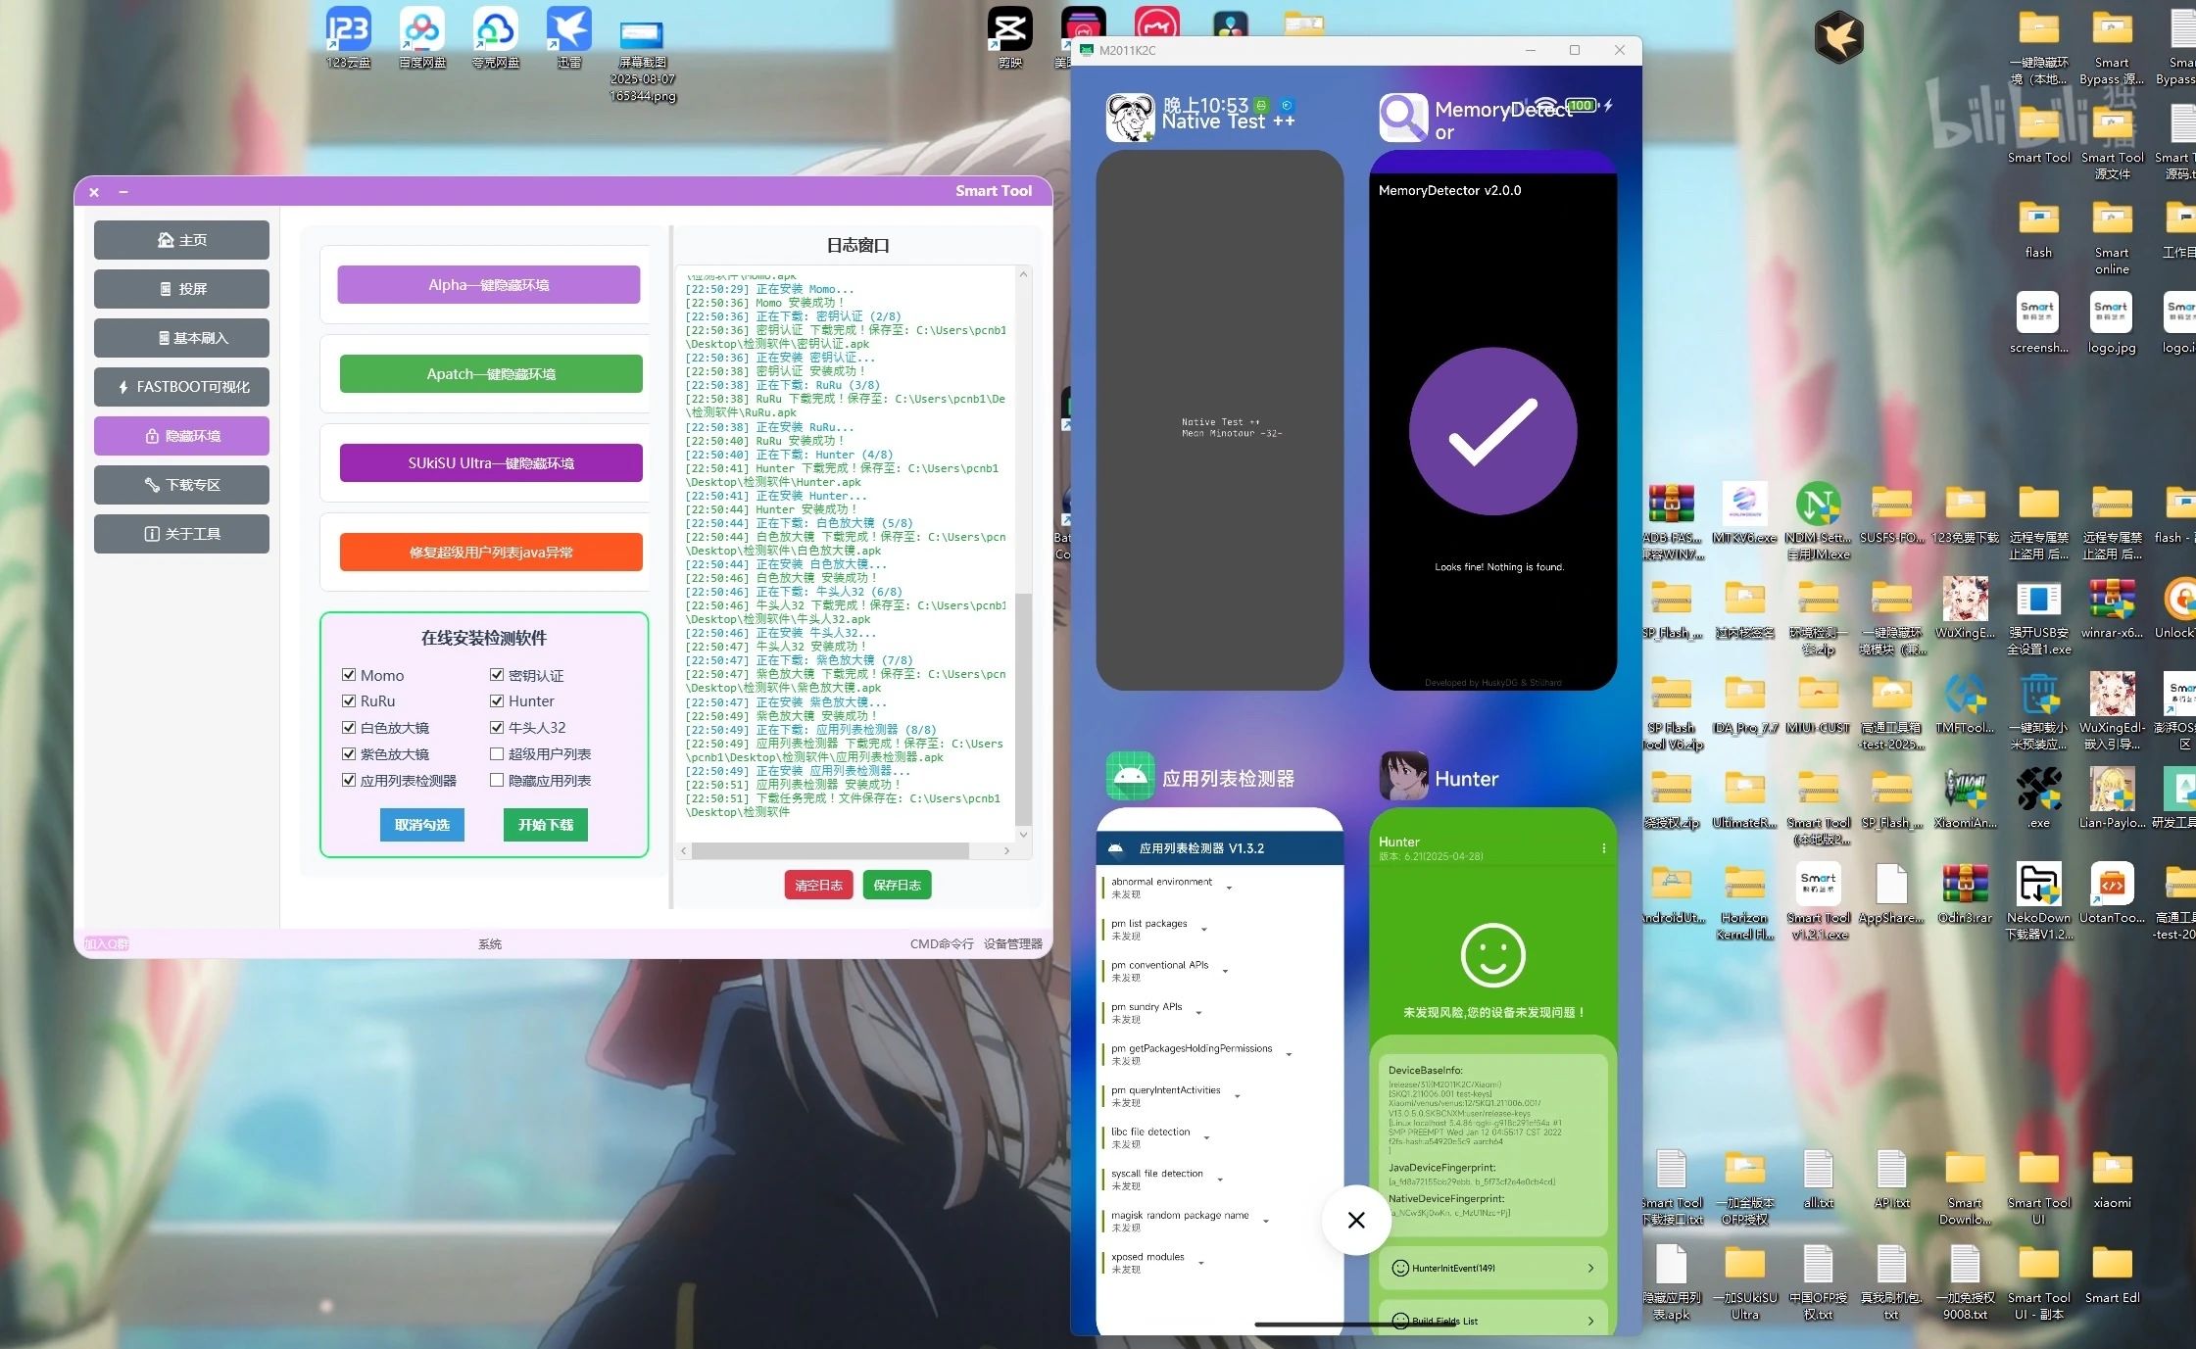Uncheck the 白色放大镜 checkbox
Image resolution: width=2196 pixels, height=1349 pixels.
349,727
